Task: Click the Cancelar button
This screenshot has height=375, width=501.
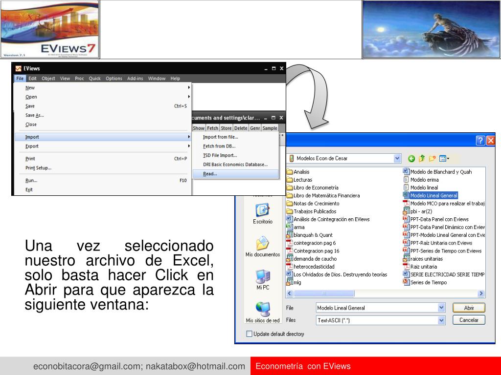Action: (469, 320)
